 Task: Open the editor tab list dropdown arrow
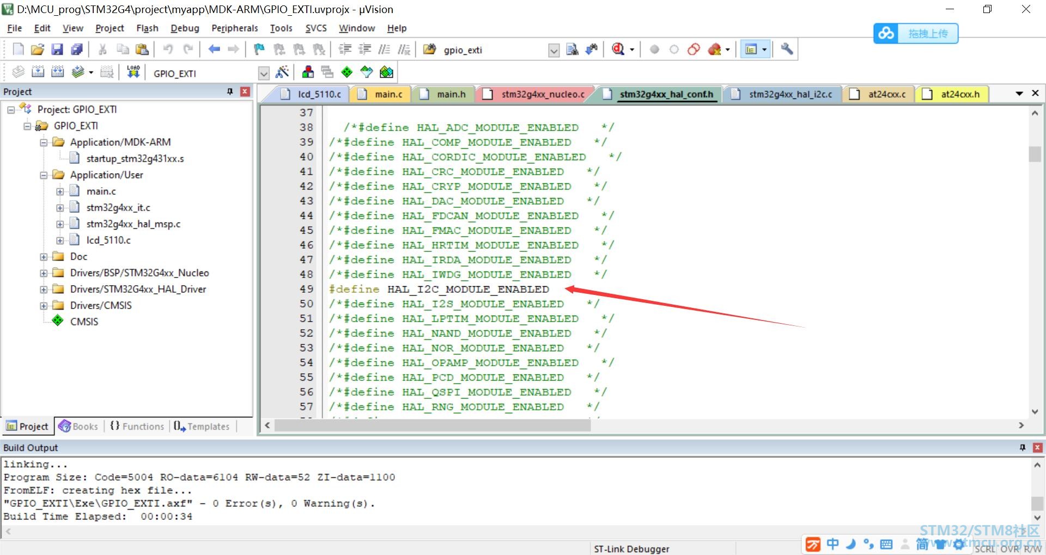[x=1019, y=94]
